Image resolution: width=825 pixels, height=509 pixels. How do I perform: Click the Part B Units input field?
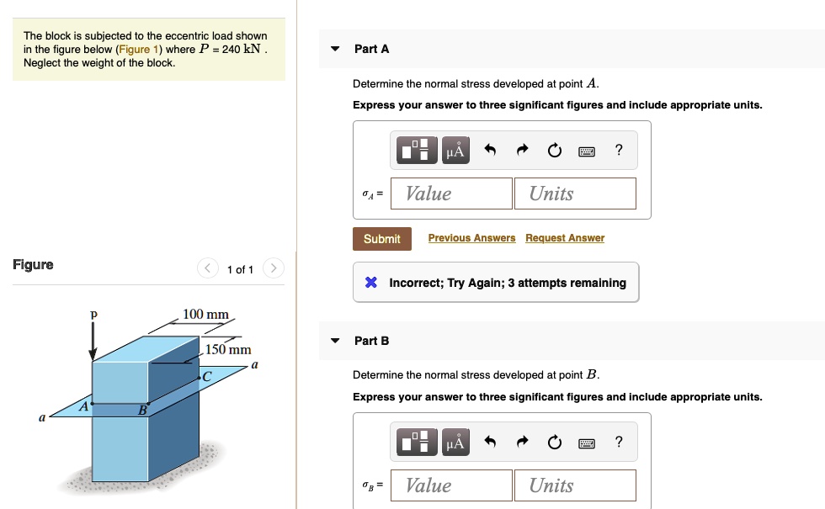coord(575,485)
